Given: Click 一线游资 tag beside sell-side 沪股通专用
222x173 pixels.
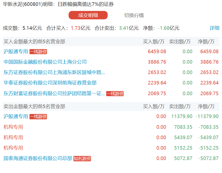Looking at the screenshot, I should pyautogui.click(x=38, y=117).
